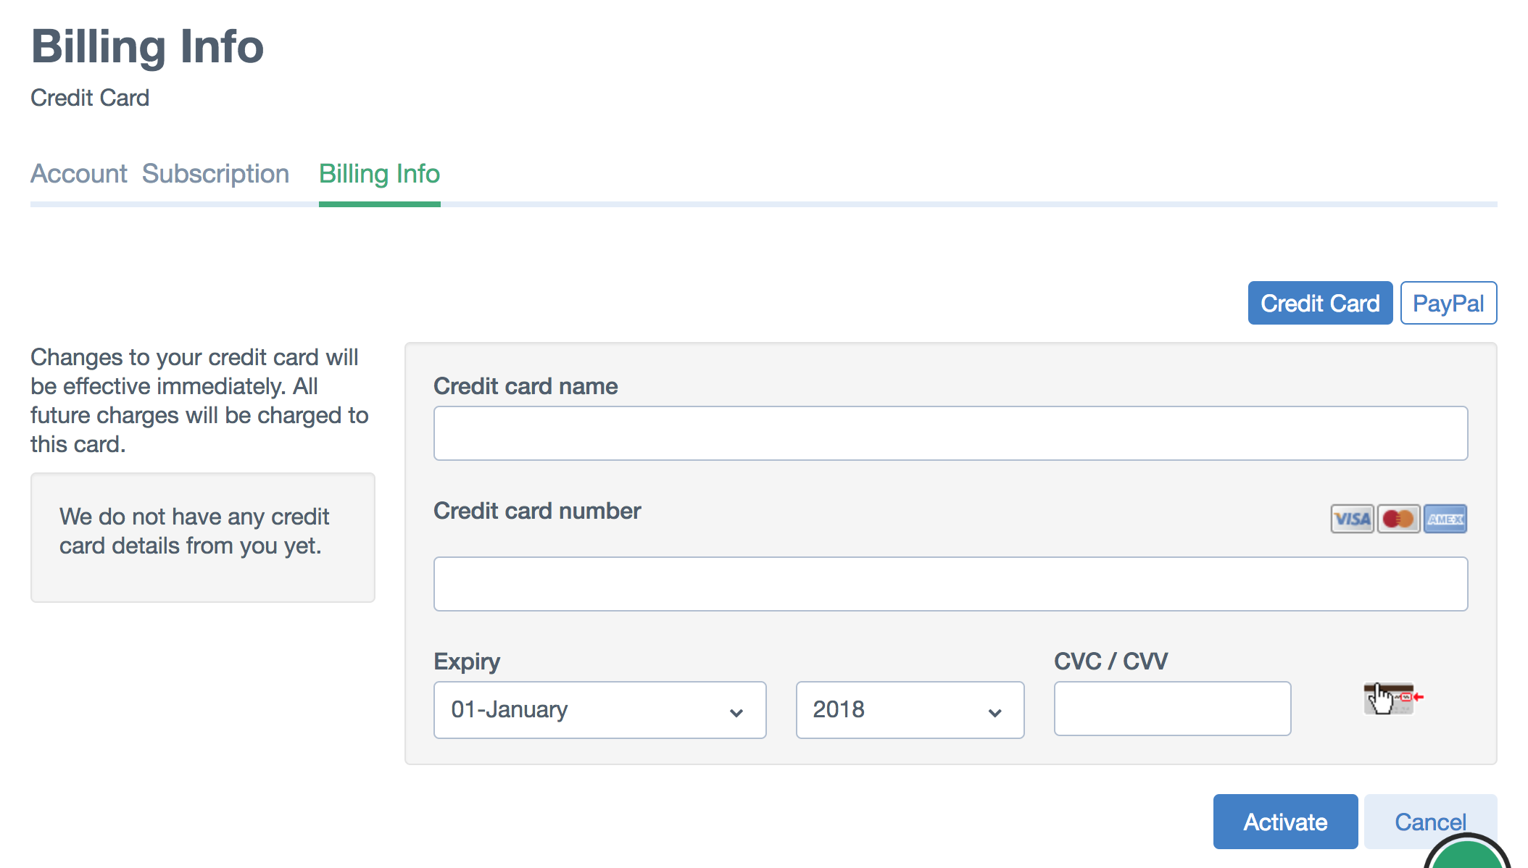1528x868 pixels.
Task: Click the Visa card logo icon
Action: (x=1352, y=519)
